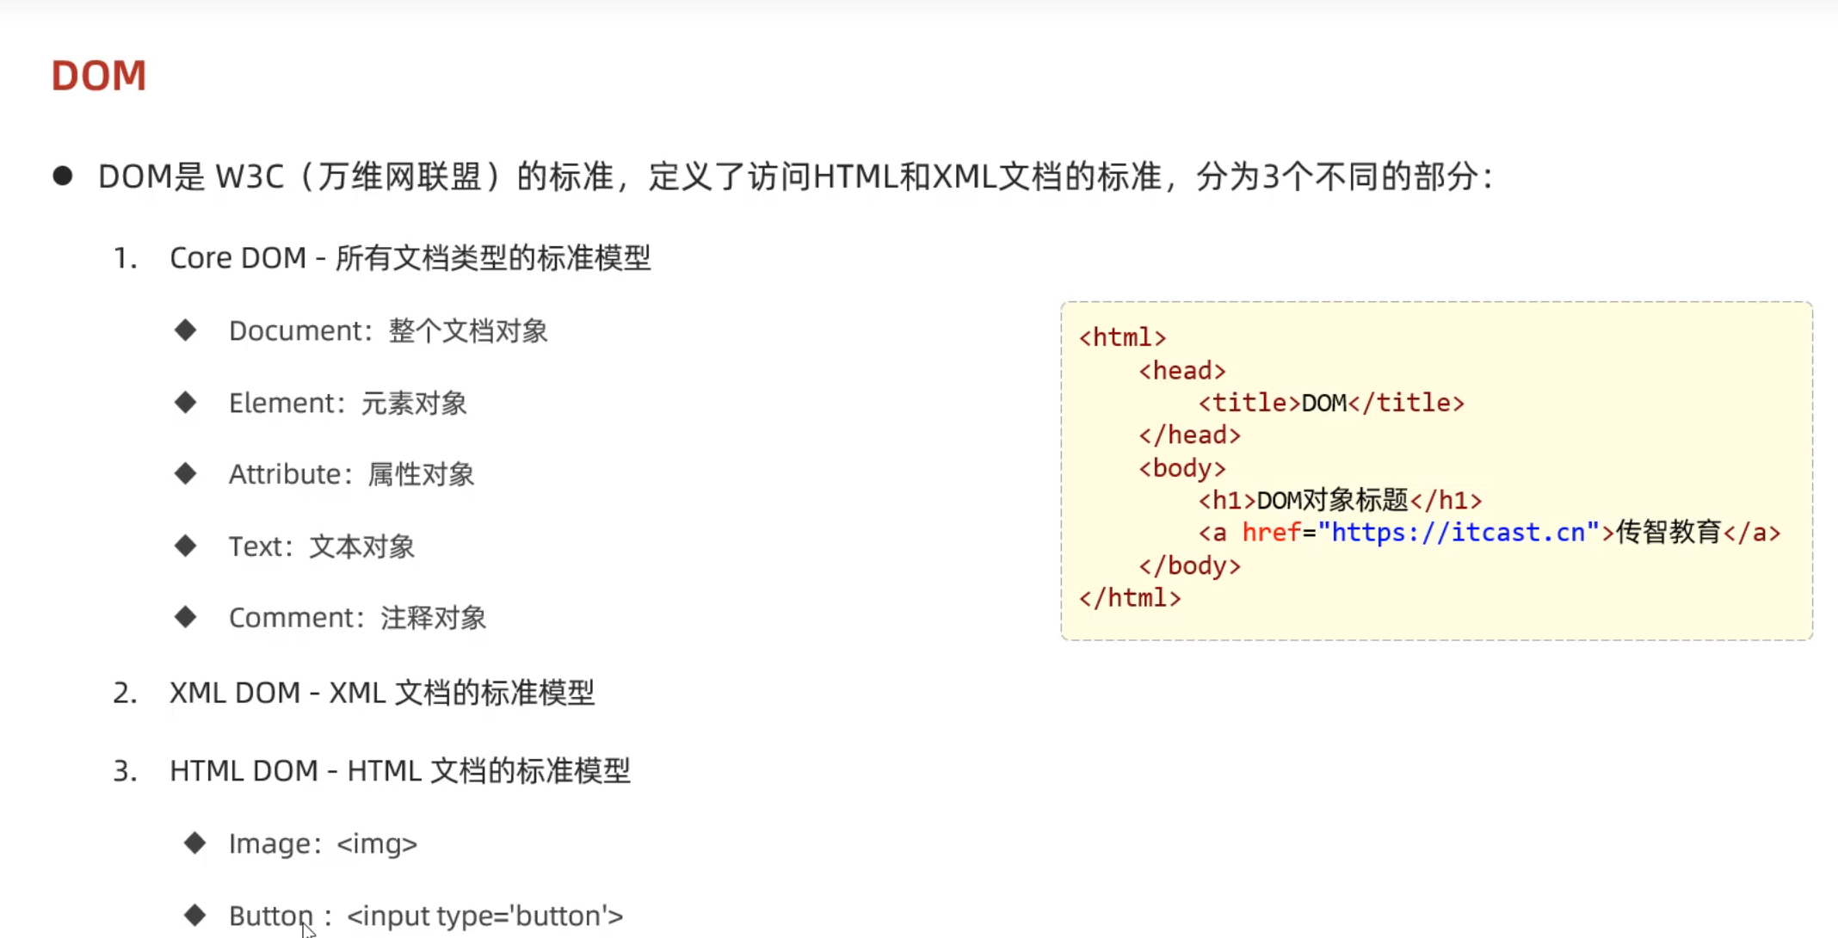Click the diamond bullet beside Attribute
Screen dimensions: 1838x938
click(185, 474)
